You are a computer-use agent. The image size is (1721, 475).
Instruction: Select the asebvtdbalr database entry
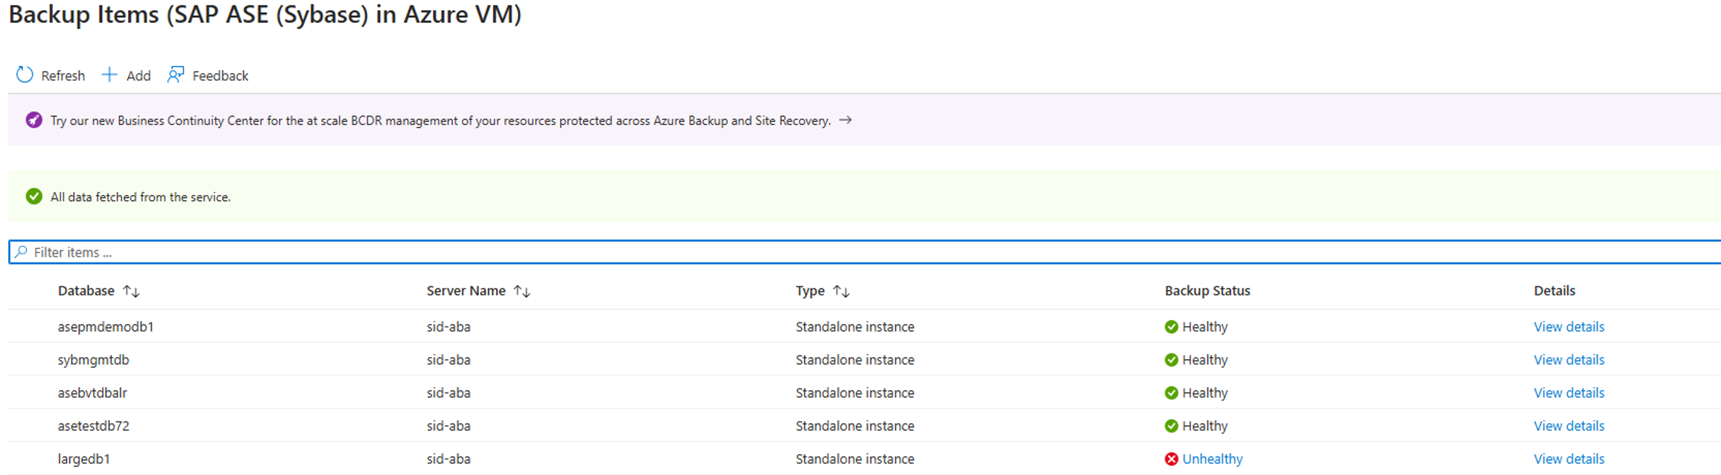[x=92, y=393]
